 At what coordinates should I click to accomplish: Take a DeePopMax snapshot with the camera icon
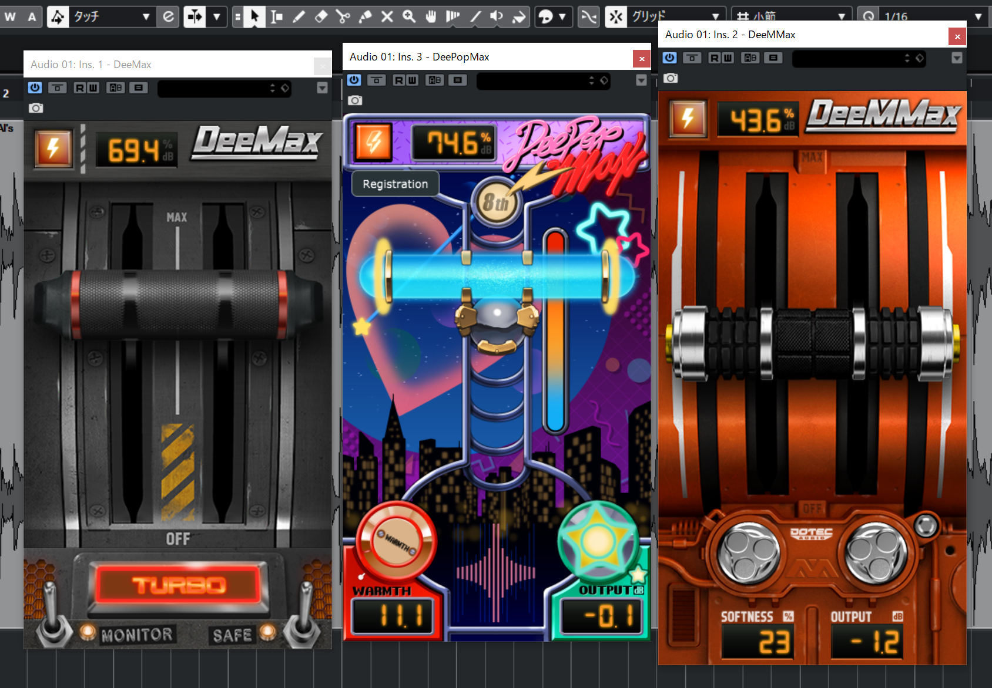pyautogui.click(x=355, y=100)
